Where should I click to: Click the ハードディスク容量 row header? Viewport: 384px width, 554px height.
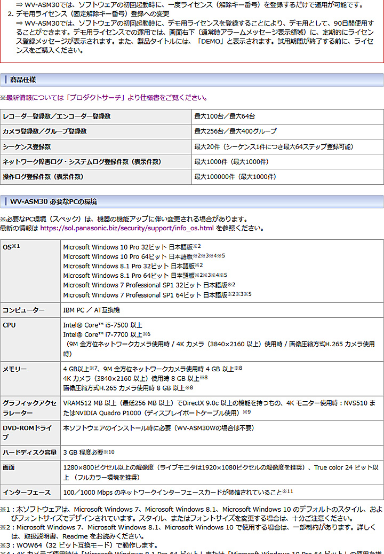pos(30,452)
